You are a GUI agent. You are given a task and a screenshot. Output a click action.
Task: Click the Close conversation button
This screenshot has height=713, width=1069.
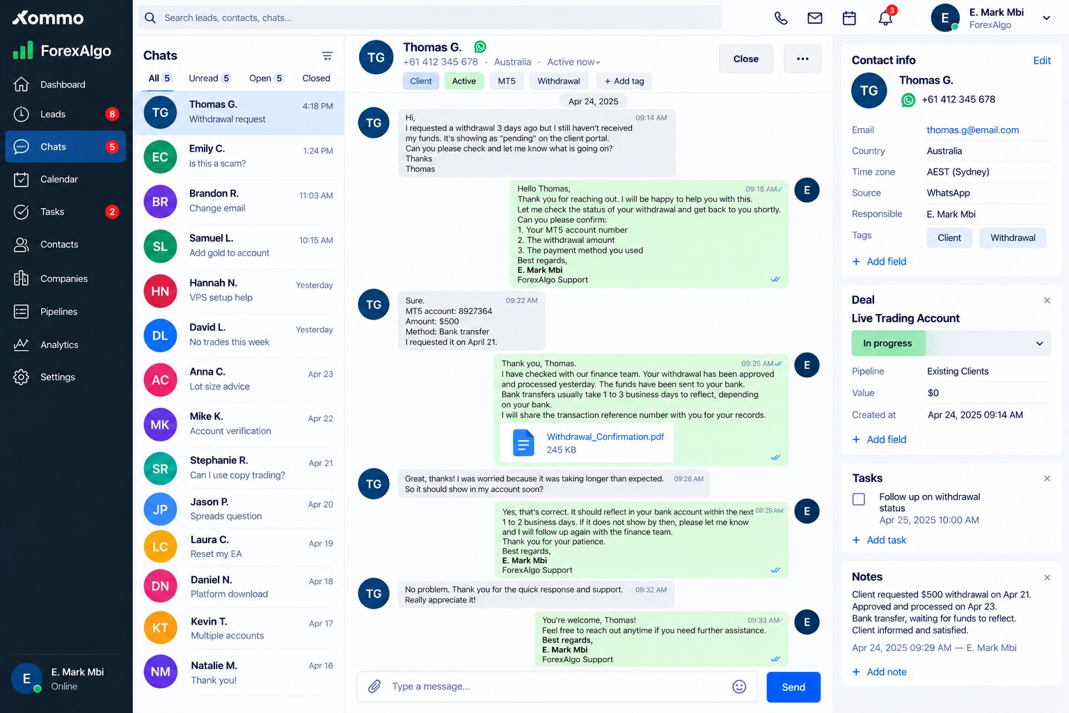click(745, 59)
